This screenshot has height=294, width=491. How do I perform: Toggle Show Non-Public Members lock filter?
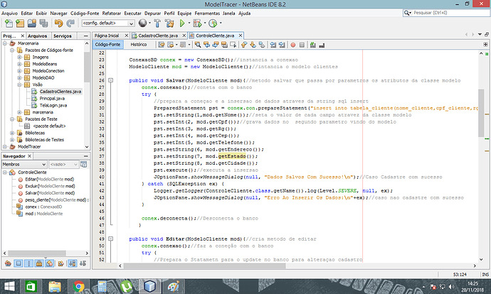39,263
